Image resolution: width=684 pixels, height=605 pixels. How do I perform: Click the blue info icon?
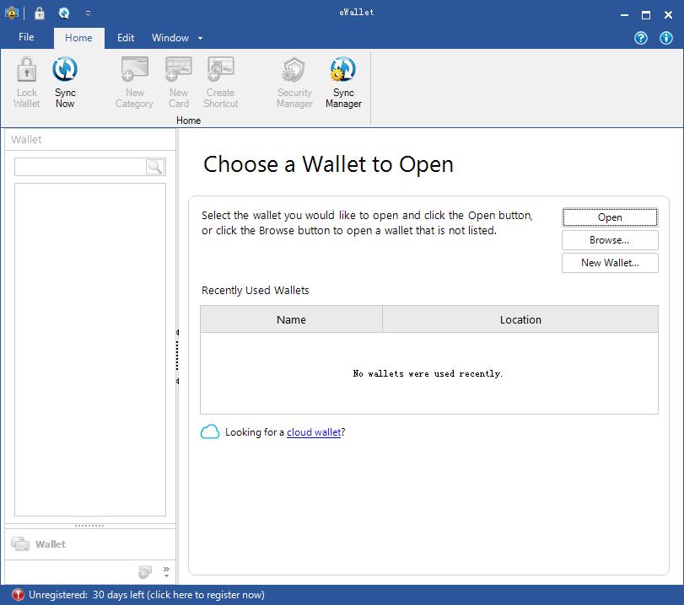click(x=666, y=38)
